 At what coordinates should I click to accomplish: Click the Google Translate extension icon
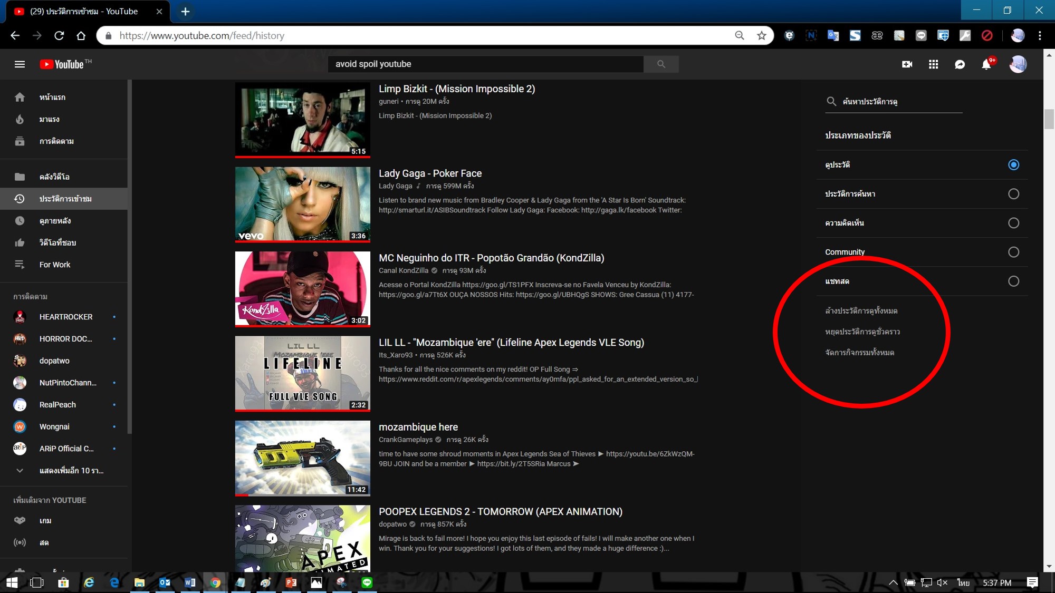point(833,36)
